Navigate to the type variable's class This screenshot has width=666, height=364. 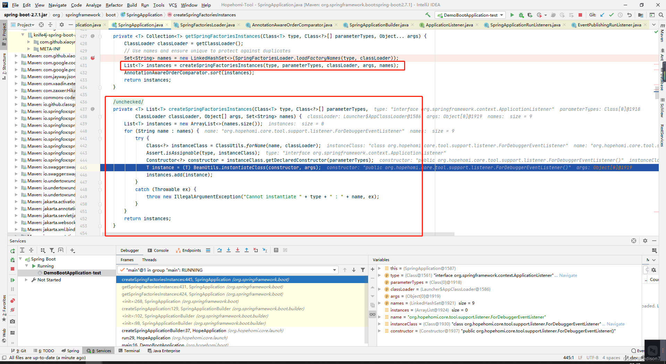click(x=568, y=275)
